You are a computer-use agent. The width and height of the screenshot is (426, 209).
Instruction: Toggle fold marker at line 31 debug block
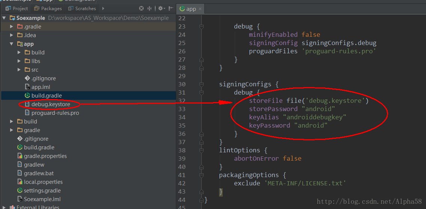[201, 93]
